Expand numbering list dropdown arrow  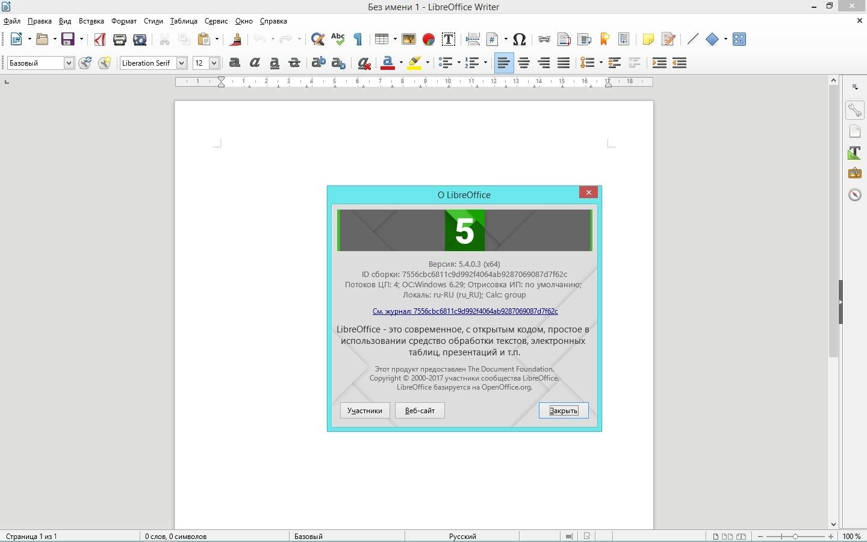[x=485, y=63]
